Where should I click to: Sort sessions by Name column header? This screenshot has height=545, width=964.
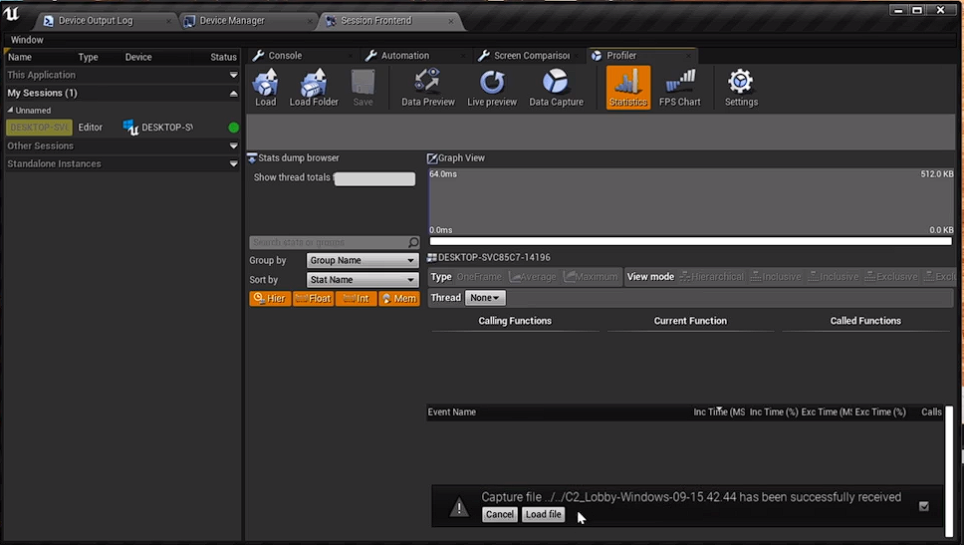[20, 57]
